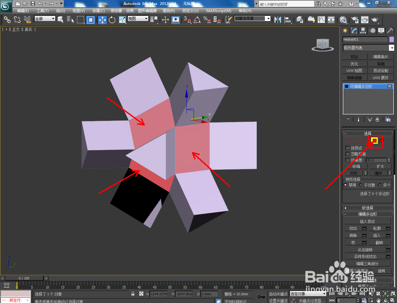
Task: Open the 帮助(H) menu
Action: [x=245, y=11]
